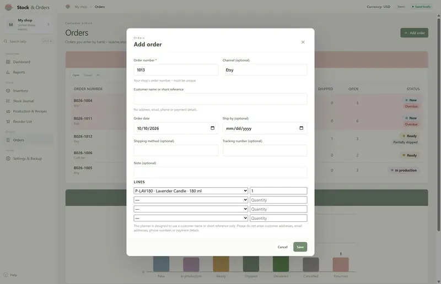
Task: Save the new order
Action: (x=300, y=247)
